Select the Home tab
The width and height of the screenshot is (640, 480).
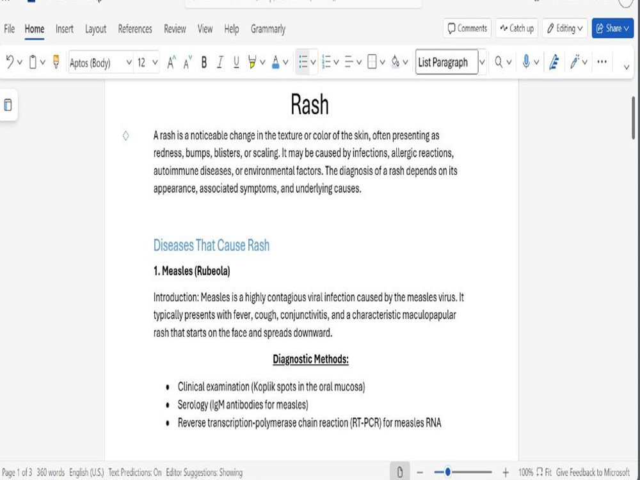[35, 29]
